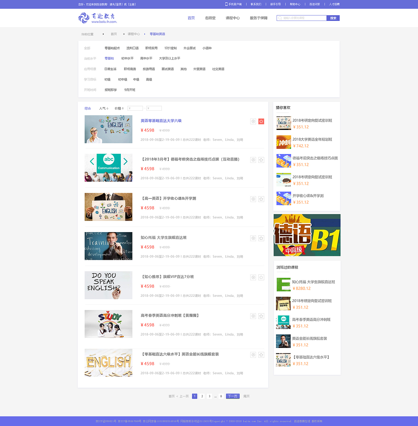The height and width of the screenshot is (426, 418).
Task: Open the STUDY thumbnail of 高考春季英语高分冲刺班【黄薇薇】
Action: point(108,324)
